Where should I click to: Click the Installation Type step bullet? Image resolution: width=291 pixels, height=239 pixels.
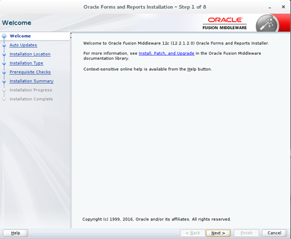click(x=4, y=63)
